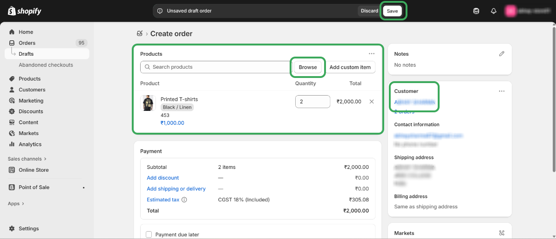Click the Markets card icon
Screen dimensions: 556x239
502,233
